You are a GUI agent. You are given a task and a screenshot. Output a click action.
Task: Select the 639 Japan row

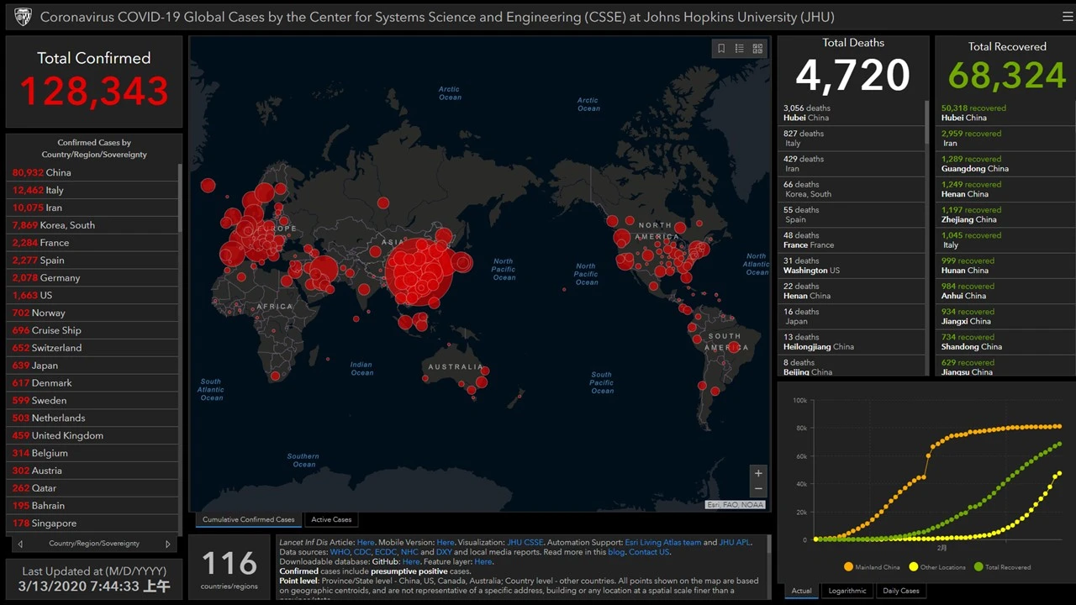point(92,366)
